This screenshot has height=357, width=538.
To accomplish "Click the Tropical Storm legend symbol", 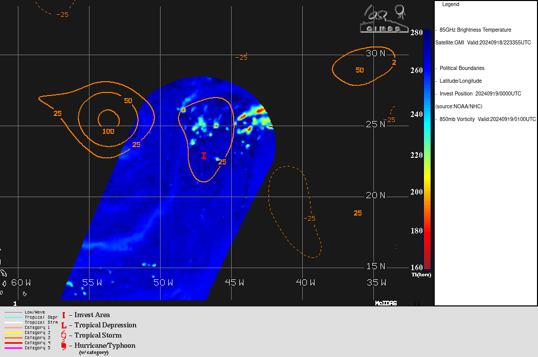I will coord(63,336).
